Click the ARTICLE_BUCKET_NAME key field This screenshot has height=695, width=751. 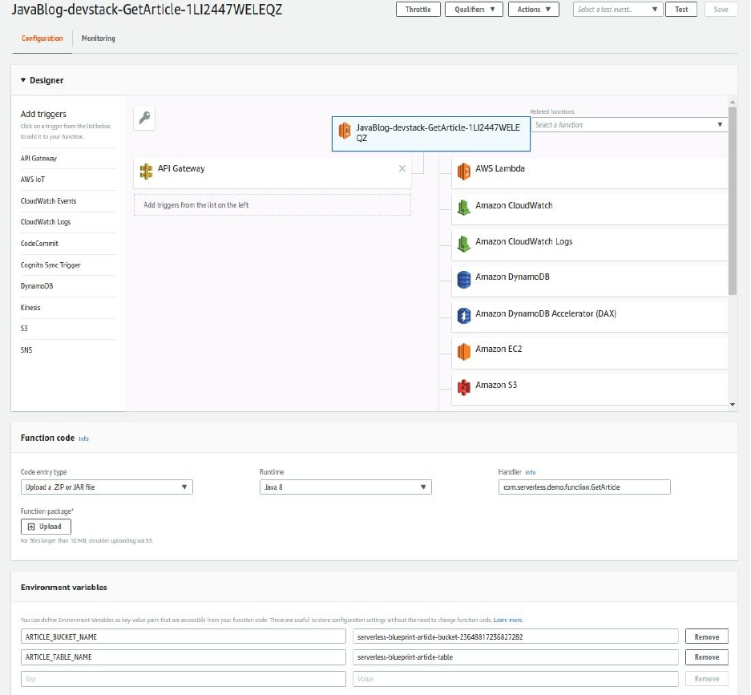click(x=184, y=636)
